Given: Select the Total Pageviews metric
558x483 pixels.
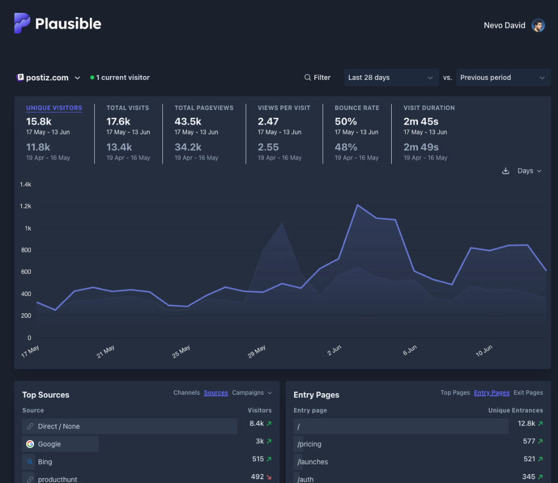Looking at the screenshot, I should point(204,108).
